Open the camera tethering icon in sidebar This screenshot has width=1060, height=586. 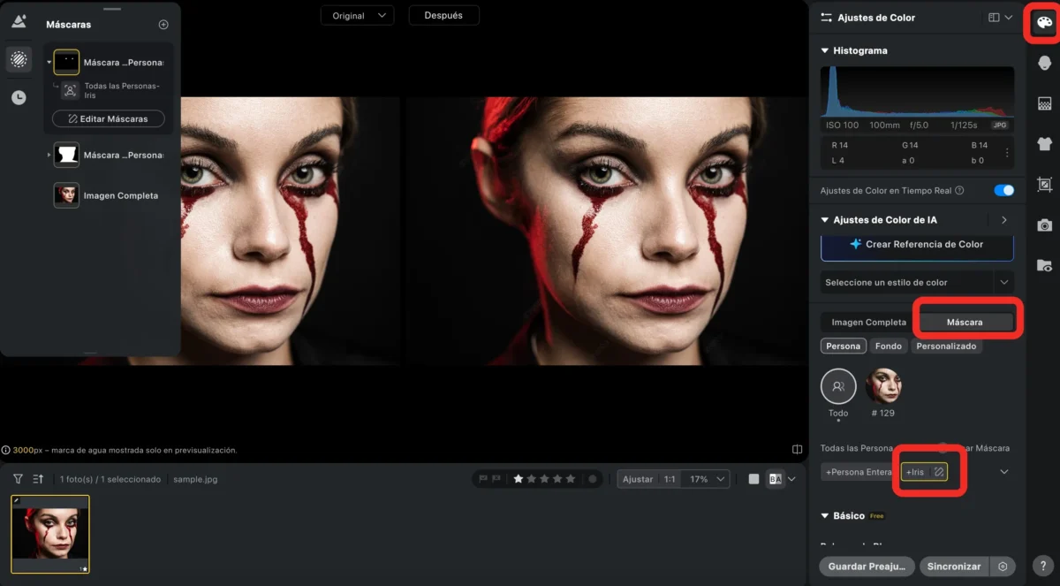tap(1044, 225)
